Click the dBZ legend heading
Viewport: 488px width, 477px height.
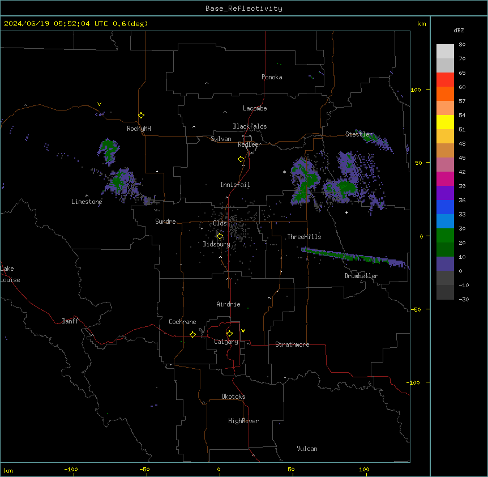tap(459, 30)
